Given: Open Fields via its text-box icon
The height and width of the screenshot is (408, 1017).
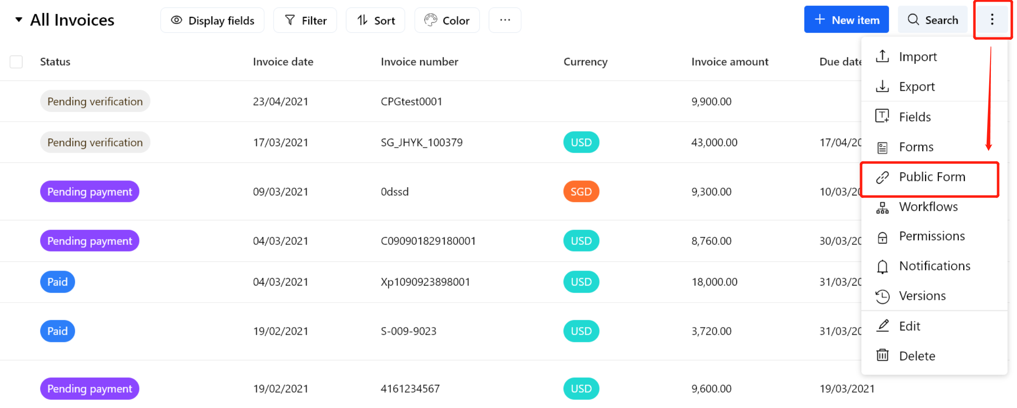Looking at the screenshot, I should coord(882,116).
